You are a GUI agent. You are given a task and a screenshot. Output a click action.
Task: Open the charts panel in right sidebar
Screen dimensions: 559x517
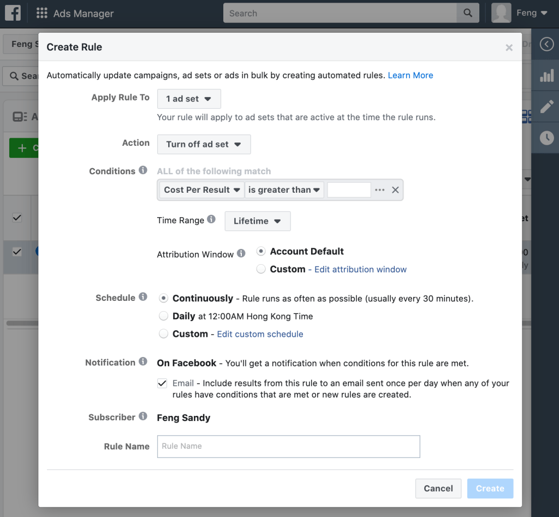point(546,76)
